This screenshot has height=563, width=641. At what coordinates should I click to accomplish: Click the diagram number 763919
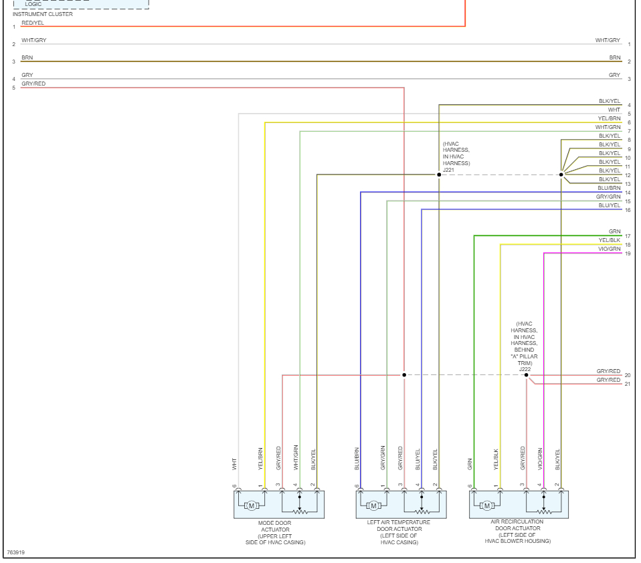[x=16, y=552]
